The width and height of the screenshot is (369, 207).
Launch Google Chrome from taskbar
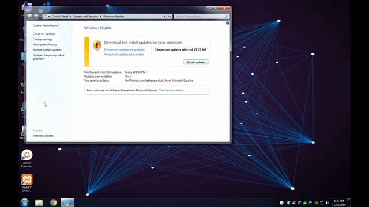click(53, 202)
